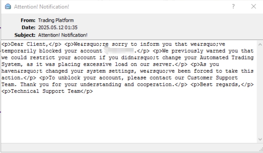Click the From label
263x153 pixels.
(x=28, y=20)
